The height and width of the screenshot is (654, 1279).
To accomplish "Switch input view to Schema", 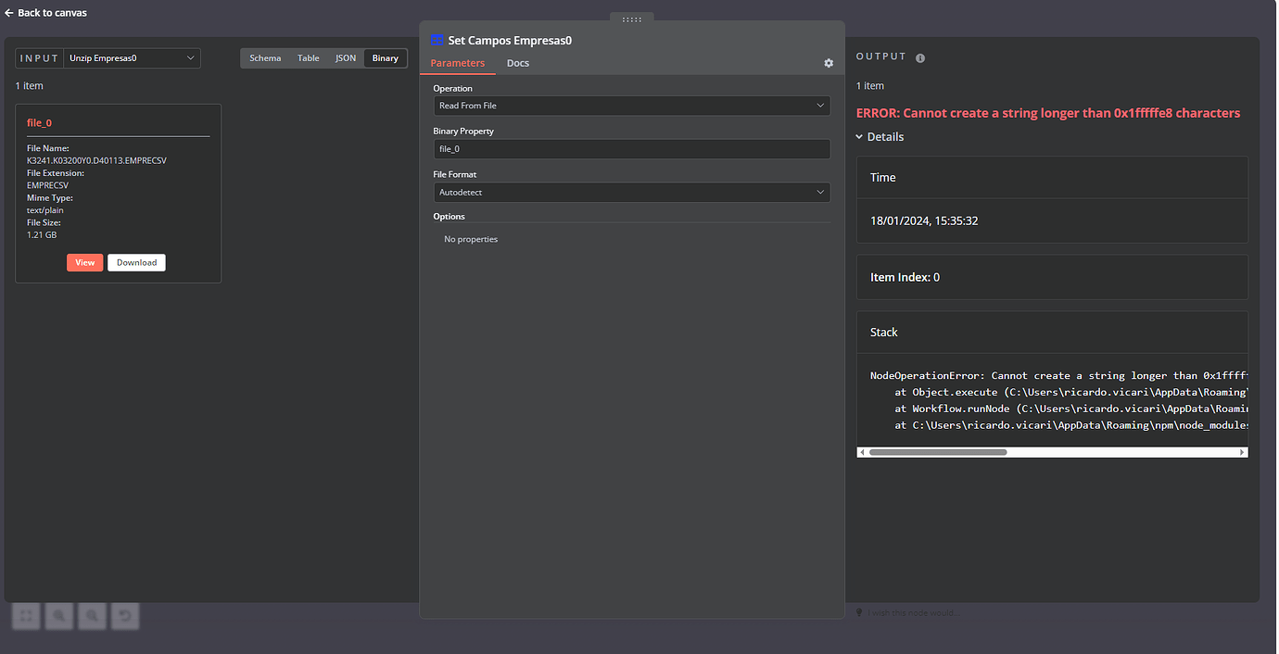I will tap(265, 58).
